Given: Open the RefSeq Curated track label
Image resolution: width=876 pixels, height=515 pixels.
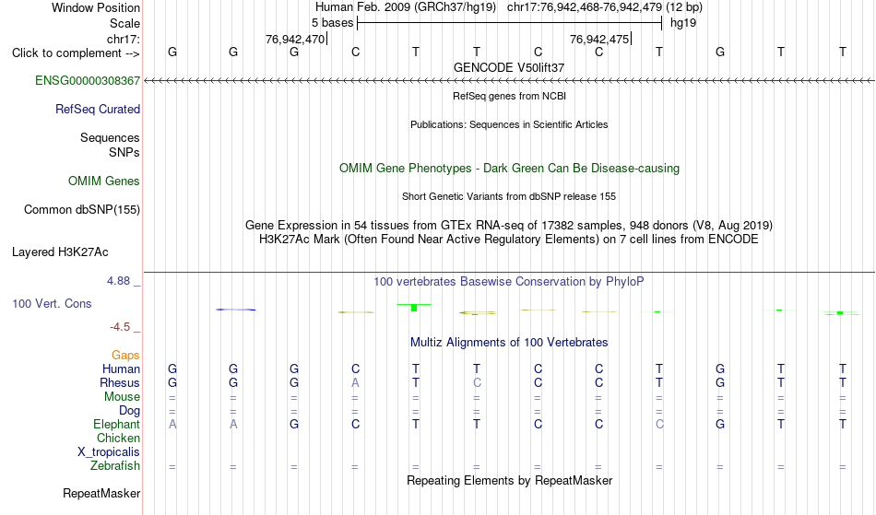Looking at the screenshot, I should (x=97, y=109).
